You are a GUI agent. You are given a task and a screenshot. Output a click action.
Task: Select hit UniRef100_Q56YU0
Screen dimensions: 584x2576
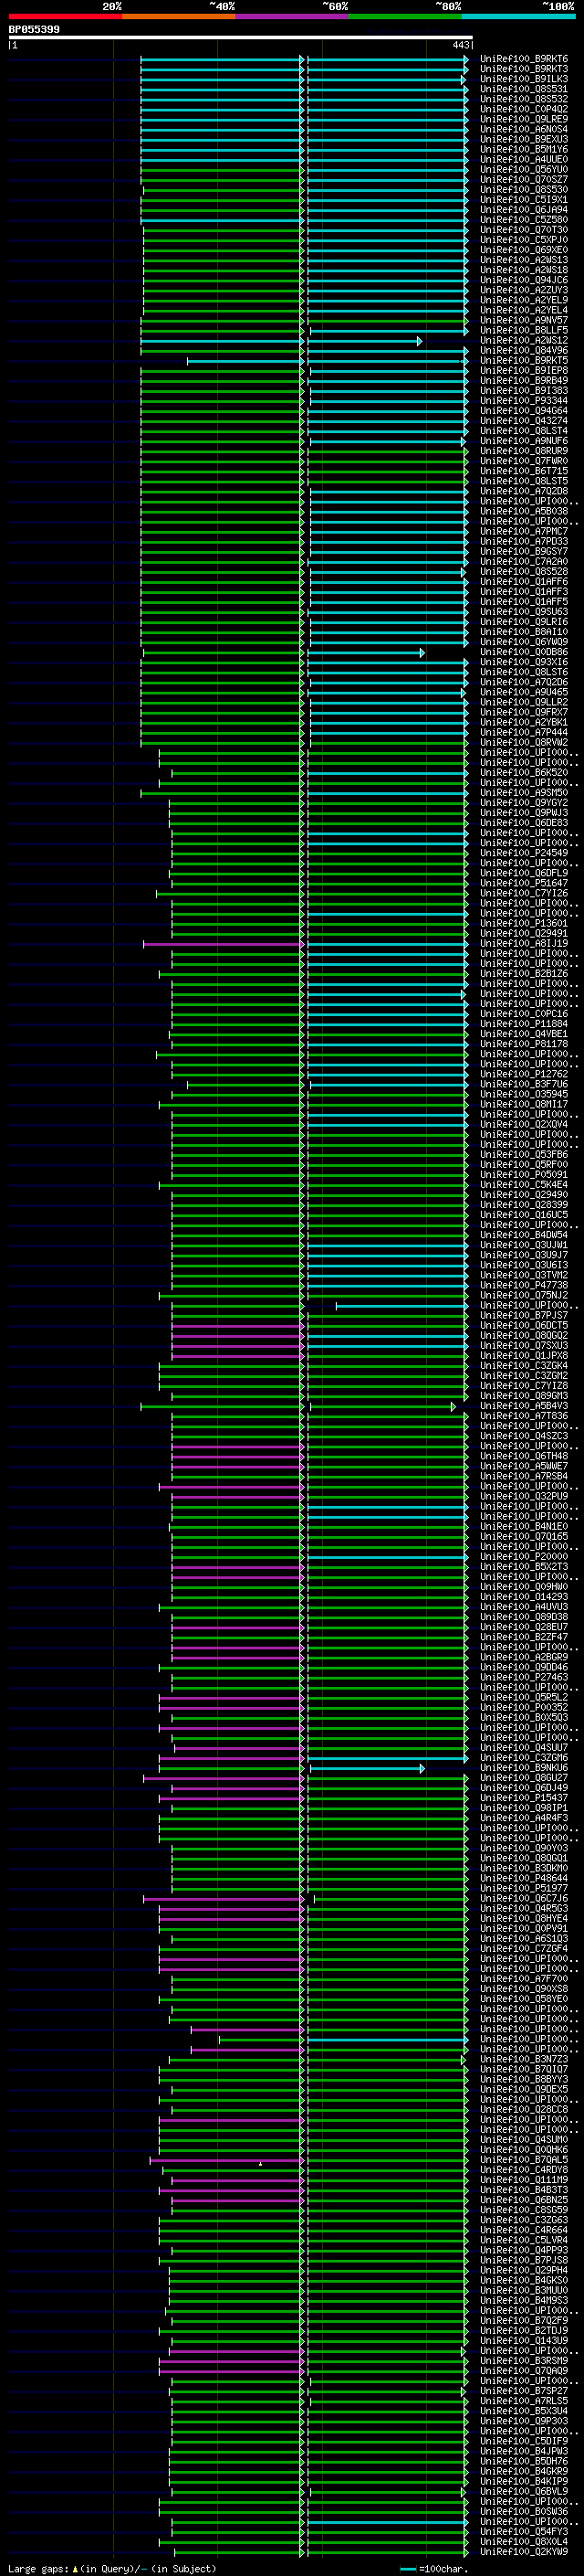click(x=524, y=169)
